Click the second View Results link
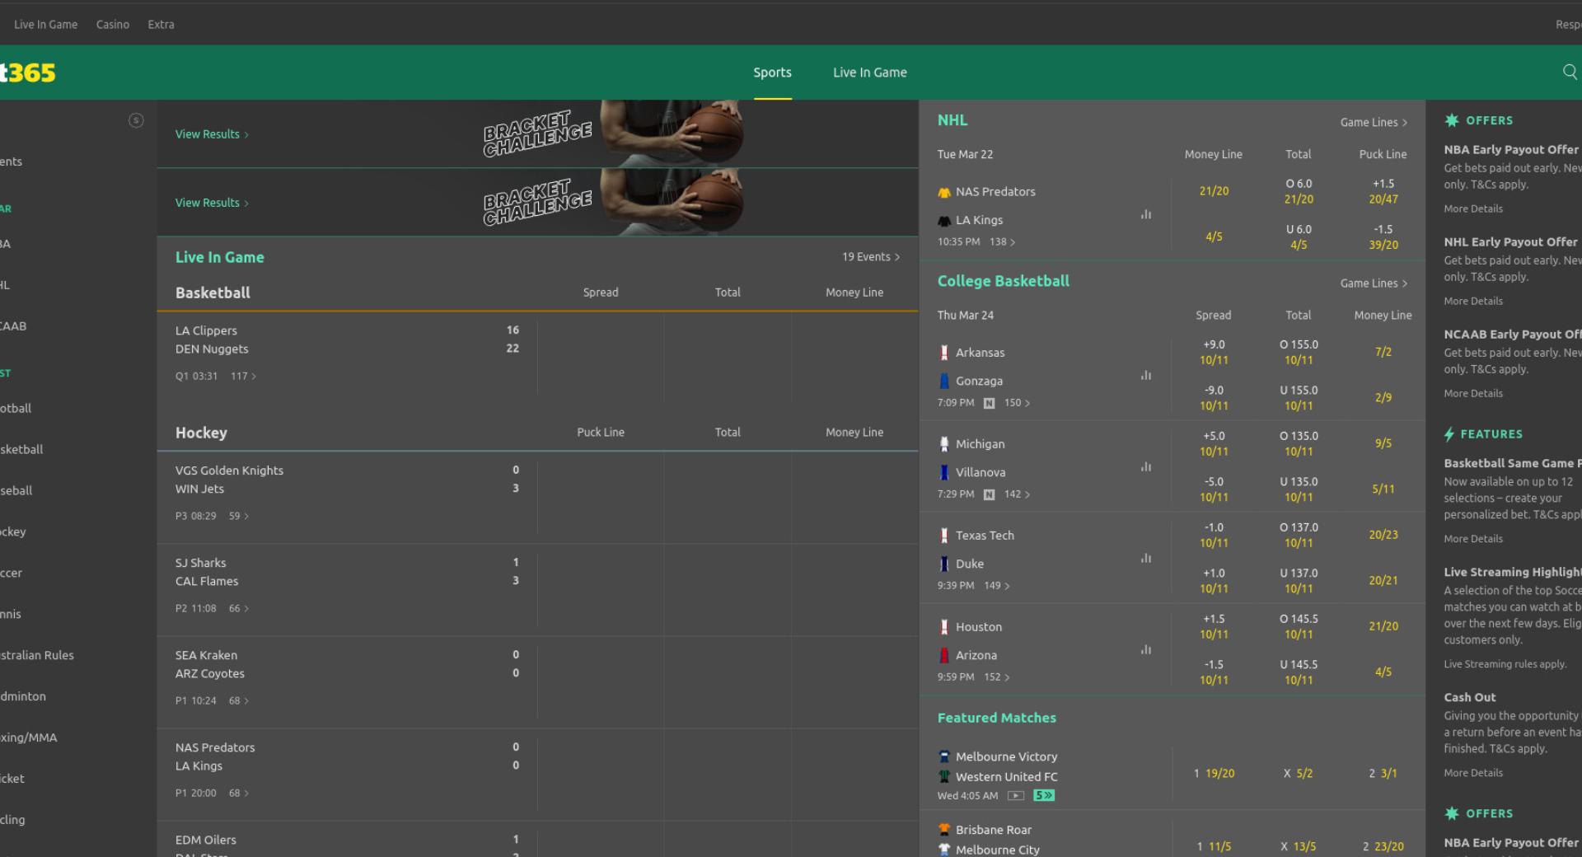 click(x=212, y=203)
